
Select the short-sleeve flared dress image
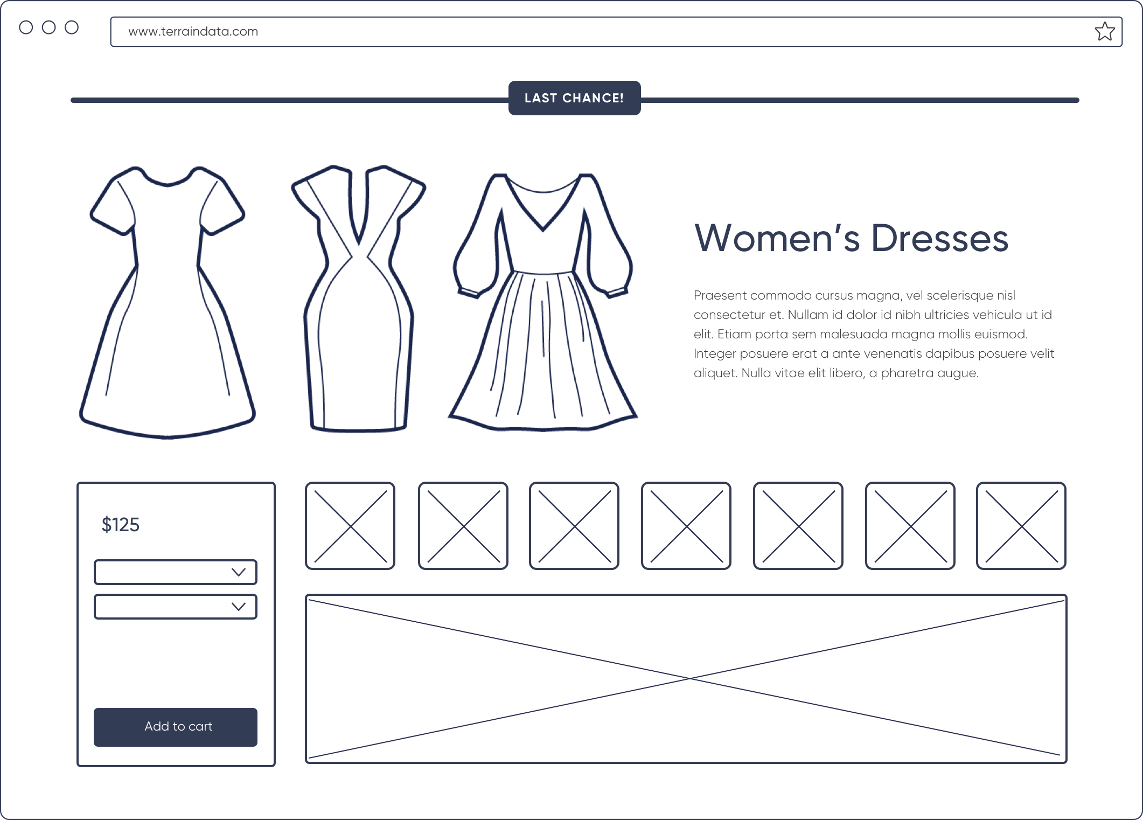click(167, 302)
